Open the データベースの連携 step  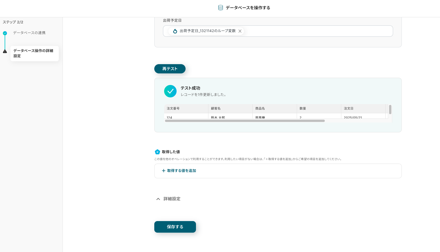(x=29, y=33)
